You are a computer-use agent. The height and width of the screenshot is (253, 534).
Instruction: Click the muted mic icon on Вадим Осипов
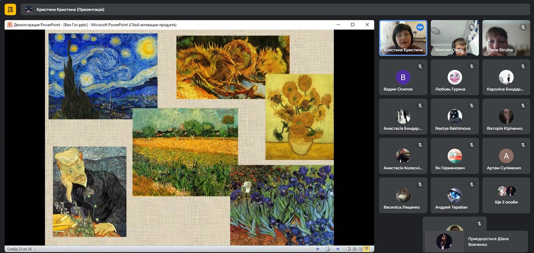click(420, 66)
